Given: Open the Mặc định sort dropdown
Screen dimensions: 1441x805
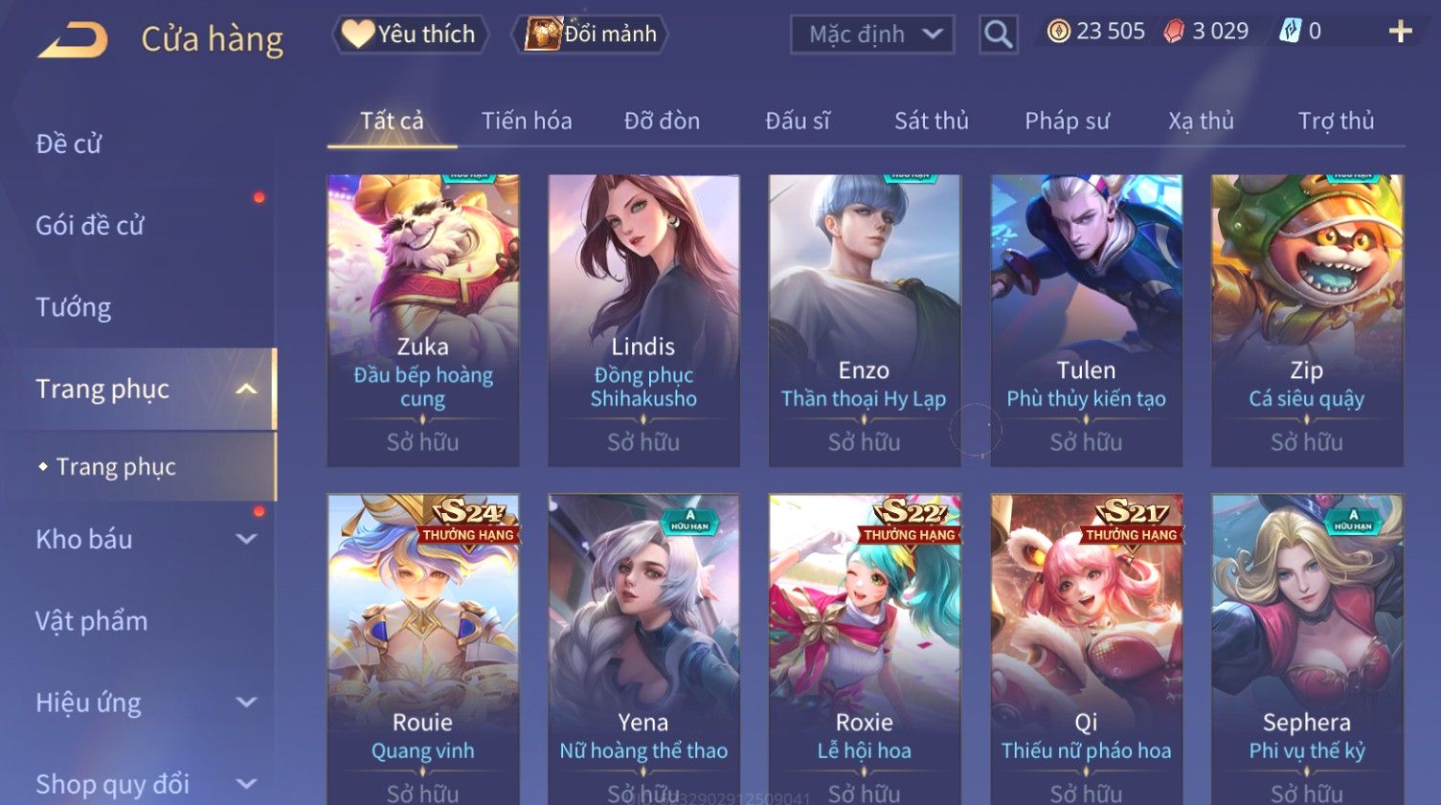Looking at the screenshot, I should pos(872,34).
